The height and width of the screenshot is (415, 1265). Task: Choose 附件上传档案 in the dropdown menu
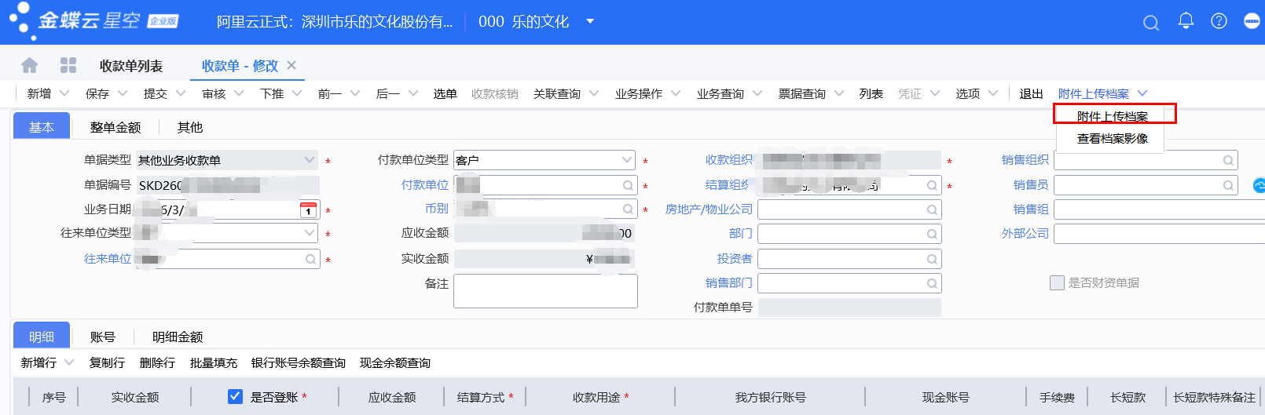(1112, 116)
